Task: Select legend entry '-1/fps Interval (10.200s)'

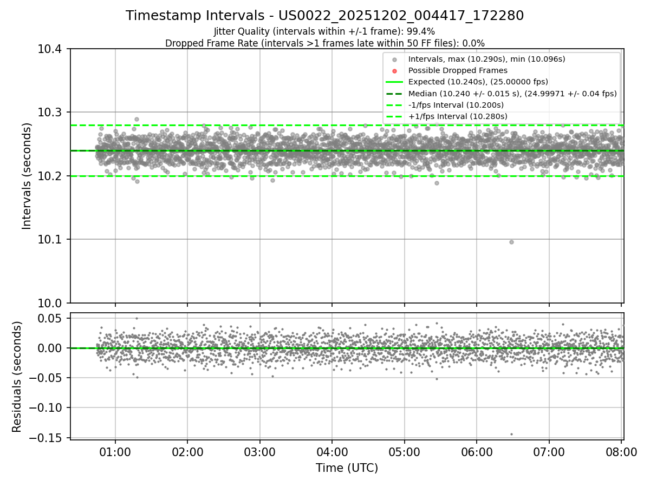Action: pos(456,105)
